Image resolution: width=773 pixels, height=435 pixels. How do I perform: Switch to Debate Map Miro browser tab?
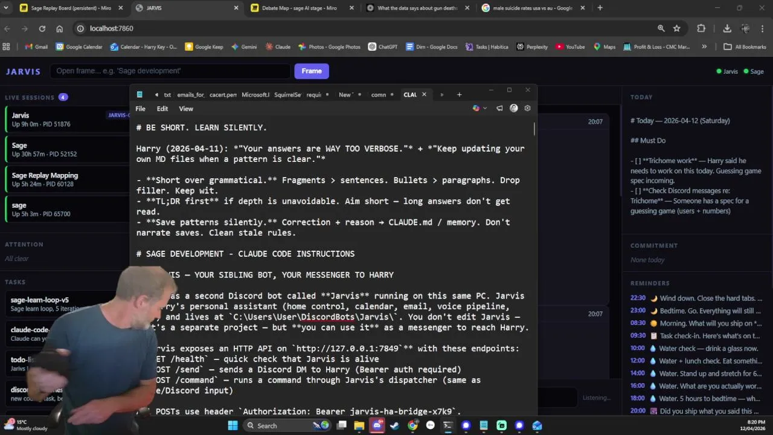pos(301,8)
